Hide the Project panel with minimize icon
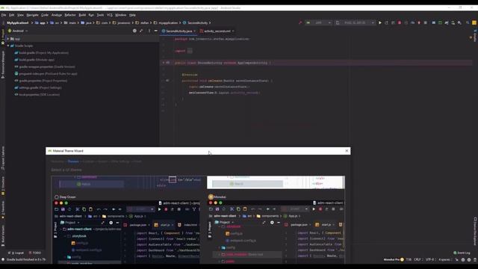478x269 pixels. pyautogui.click(x=156, y=31)
